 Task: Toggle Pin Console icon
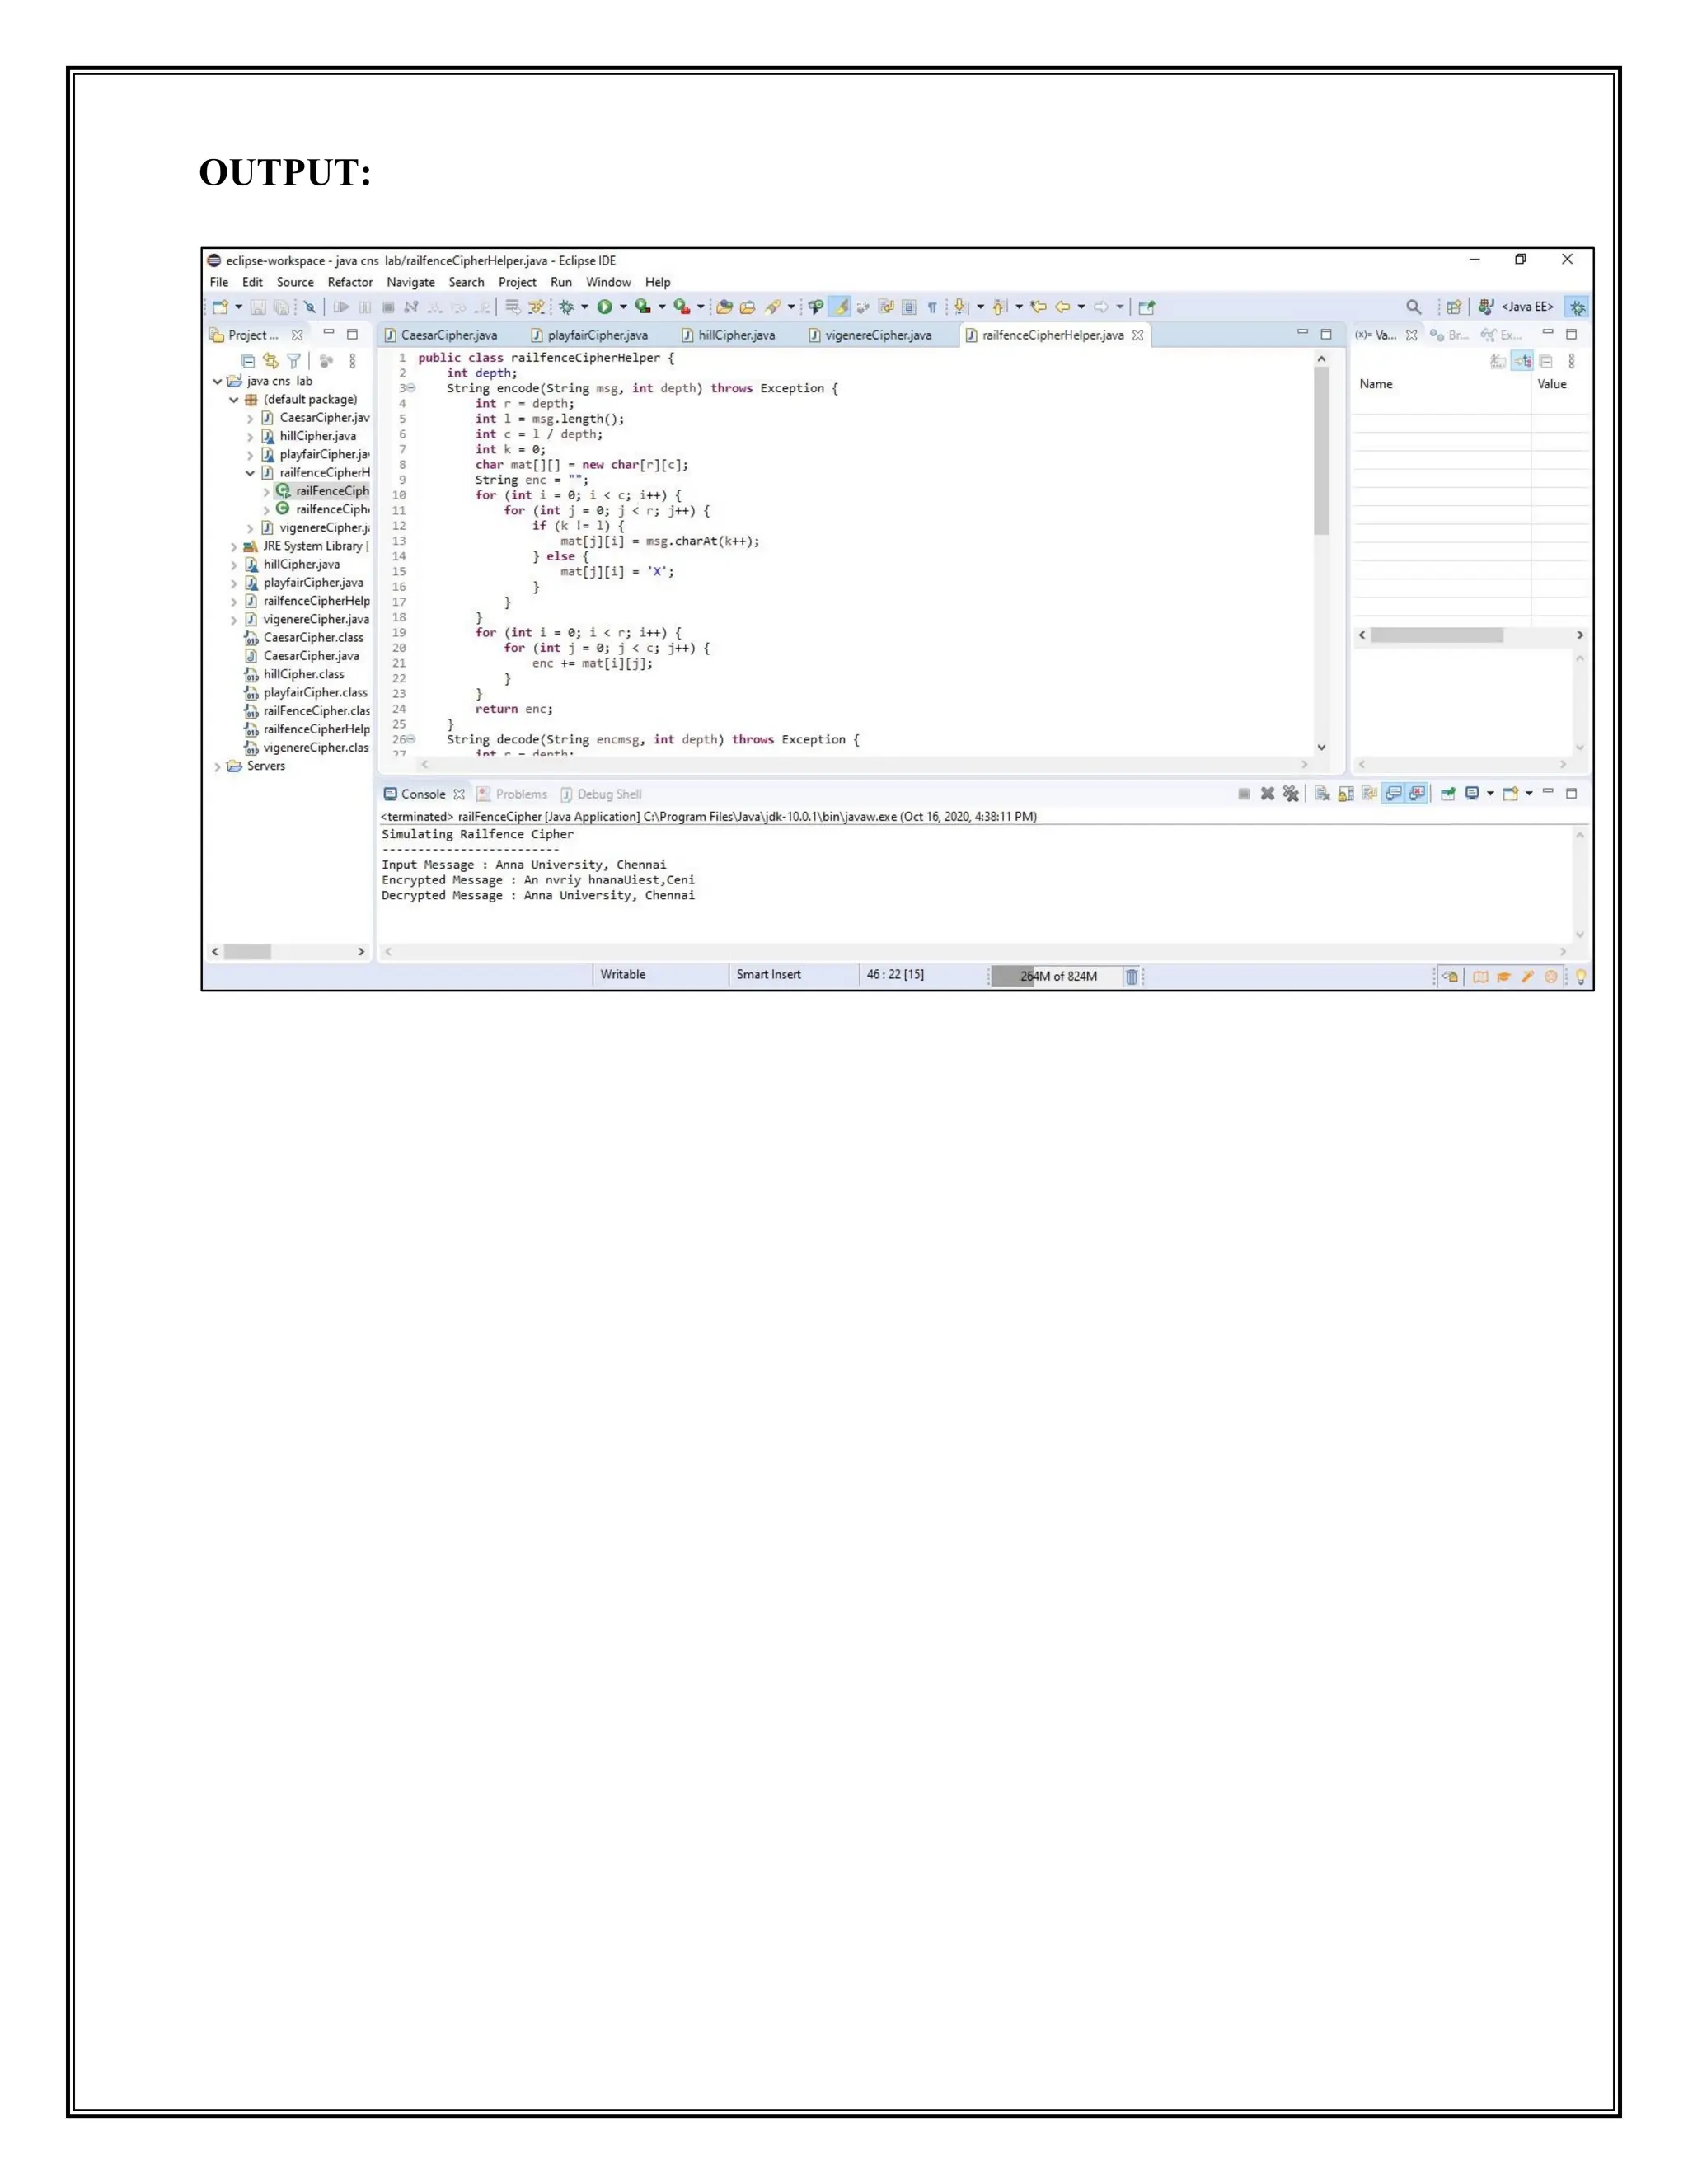pos(1448,793)
